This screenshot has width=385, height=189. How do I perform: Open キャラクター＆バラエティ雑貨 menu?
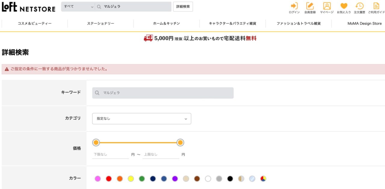click(233, 23)
